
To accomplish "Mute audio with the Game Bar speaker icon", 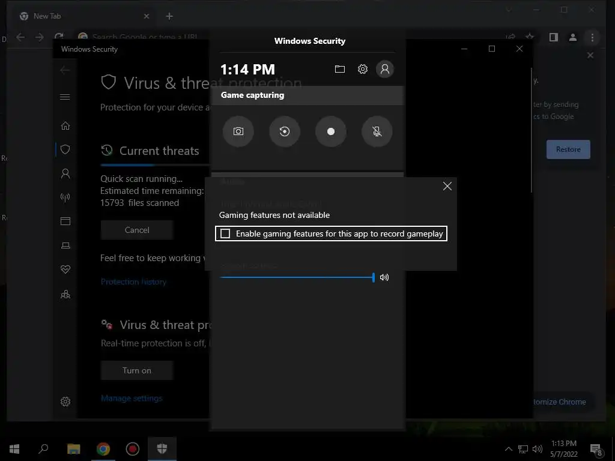I will [x=384, y=277].
